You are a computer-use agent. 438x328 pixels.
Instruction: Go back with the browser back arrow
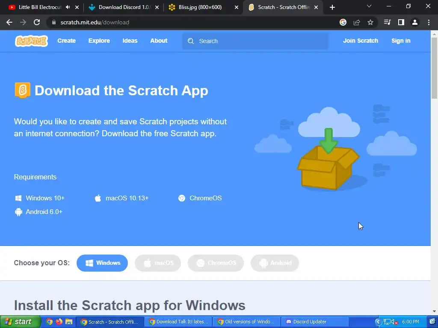coord(9,22)
